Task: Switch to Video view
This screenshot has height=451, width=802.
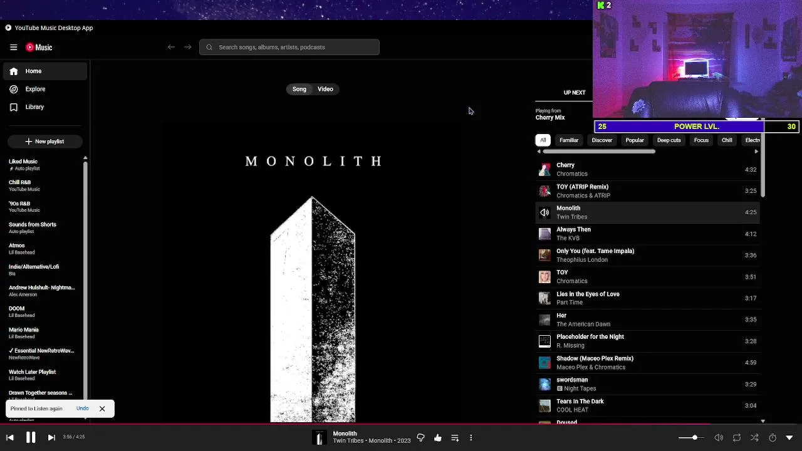Action: click(325, 89)
